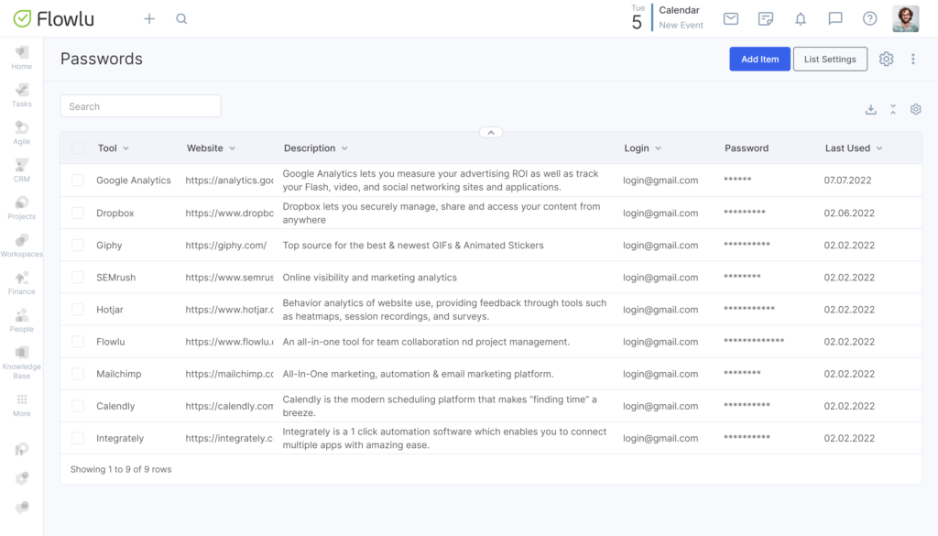Open Knowledge Base in sidebar
This screenshot has height=536, width=938.
[22, 363]
